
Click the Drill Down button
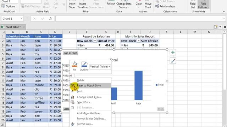point(46,5)
